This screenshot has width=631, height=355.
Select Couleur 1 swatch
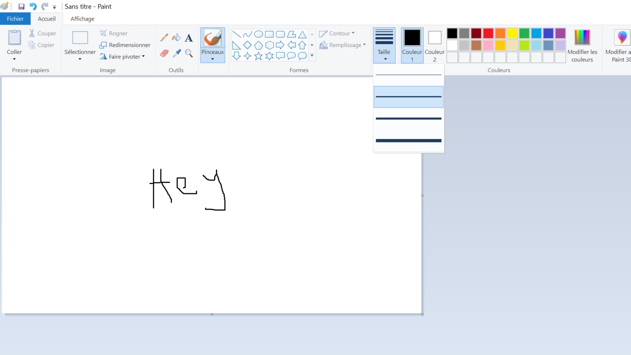pos(412,45)
